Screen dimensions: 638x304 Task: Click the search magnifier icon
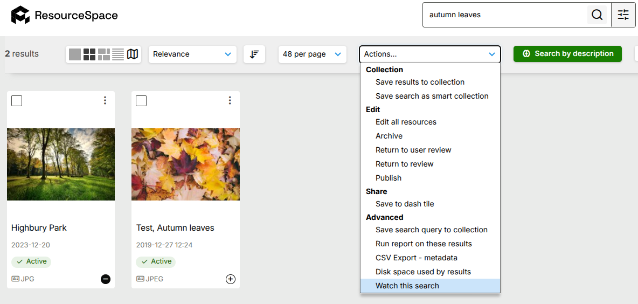coord(597,15)
